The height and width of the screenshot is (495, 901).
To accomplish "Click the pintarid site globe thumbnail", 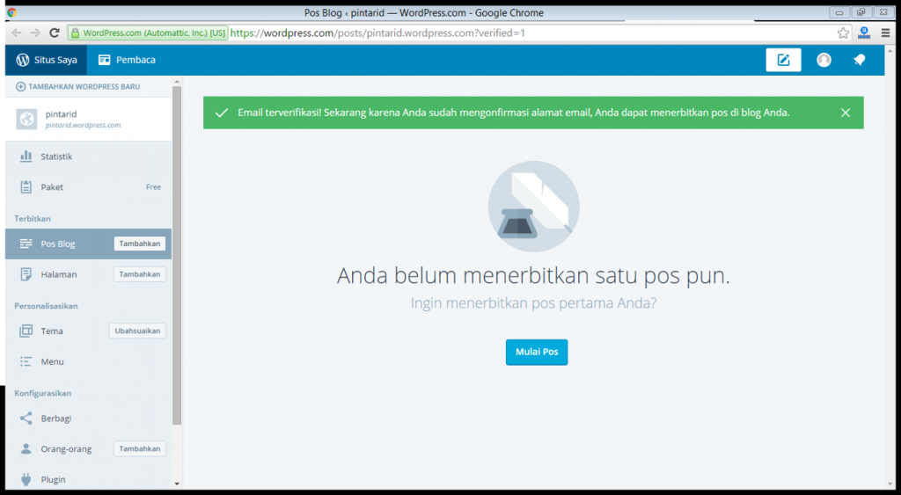I will tap(26, 119).
